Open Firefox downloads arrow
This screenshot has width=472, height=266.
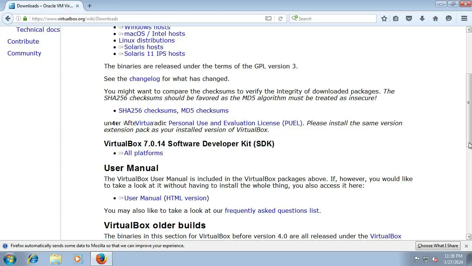pyautogui.click(x=422, y=18)
